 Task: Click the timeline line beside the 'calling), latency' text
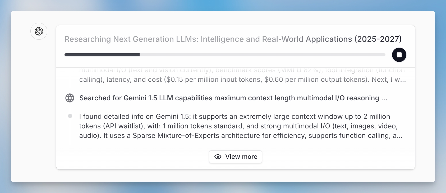(70, 79)
